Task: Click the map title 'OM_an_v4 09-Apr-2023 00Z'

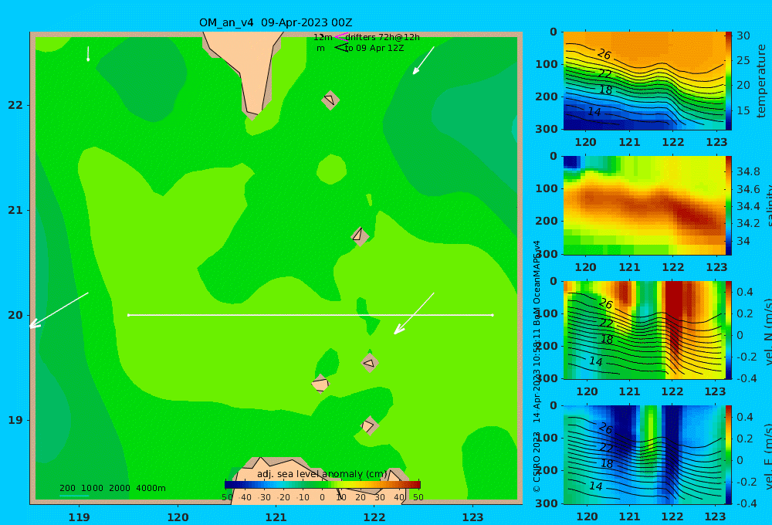Action: click(276, 22)
